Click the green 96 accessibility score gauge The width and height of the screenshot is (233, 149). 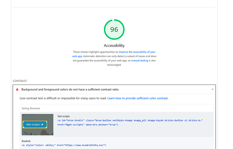114,29
